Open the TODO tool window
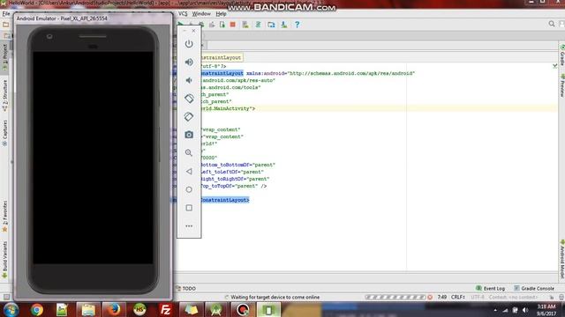 (186, 288)
